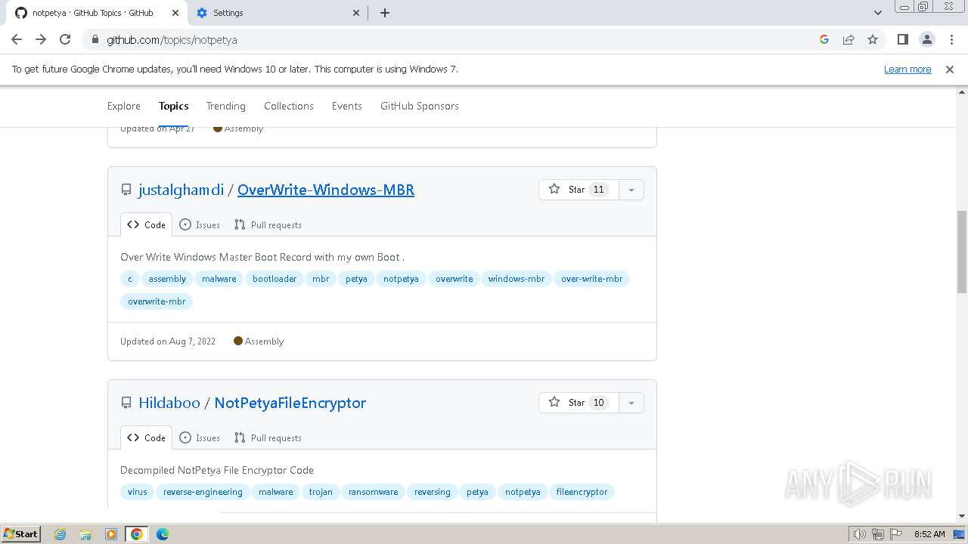Select Code tab of OverWrite-Windows-MBR
Screen dimensions: 968x544
[x=146, y=224]
